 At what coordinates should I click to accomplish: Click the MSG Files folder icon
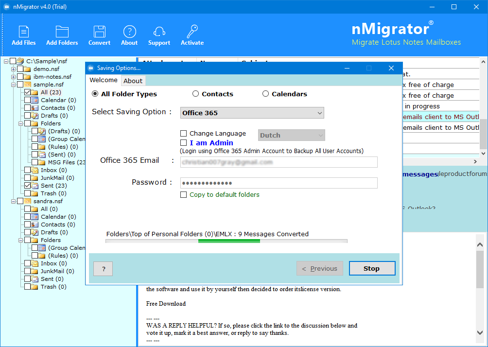point(42,162)
